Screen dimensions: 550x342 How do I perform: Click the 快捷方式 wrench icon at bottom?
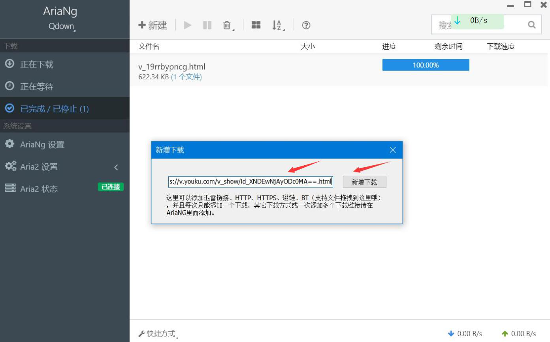tap(141, 333)
